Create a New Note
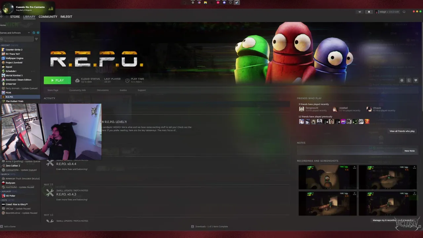423x238 pixels. tap(409, 151)
